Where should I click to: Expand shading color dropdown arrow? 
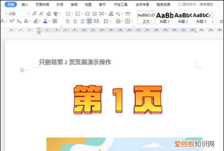[x=122, y=21]
